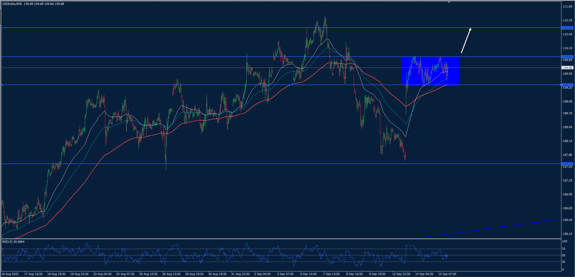Click the chart shift triangle marker at top
The width and height of the screenshot is (575, 277).
pos(449,2)
